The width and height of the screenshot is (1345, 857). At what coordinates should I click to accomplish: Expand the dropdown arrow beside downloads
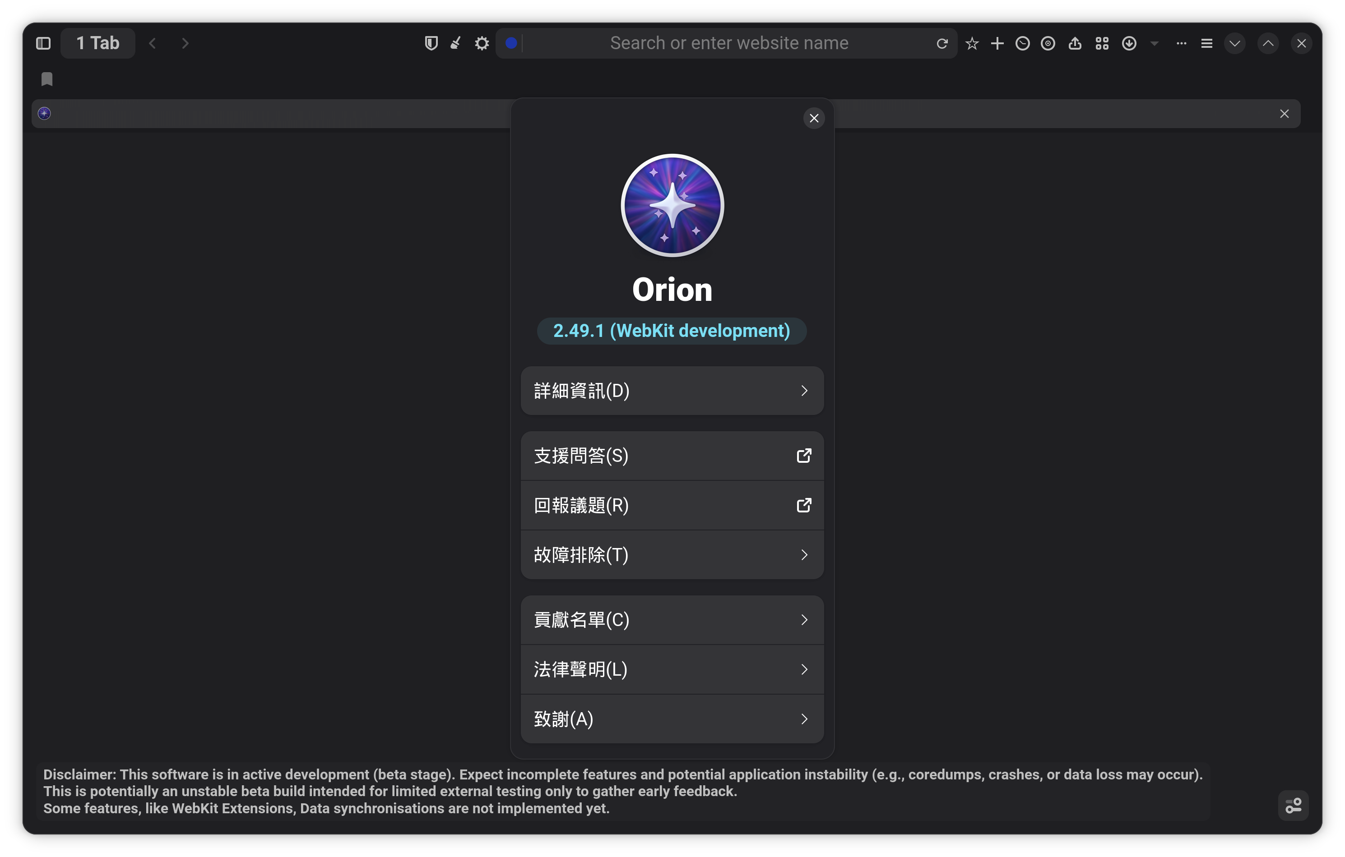[1154, 43]
